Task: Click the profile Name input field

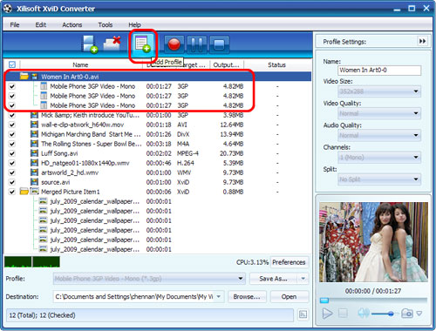Action: (379, 70)
